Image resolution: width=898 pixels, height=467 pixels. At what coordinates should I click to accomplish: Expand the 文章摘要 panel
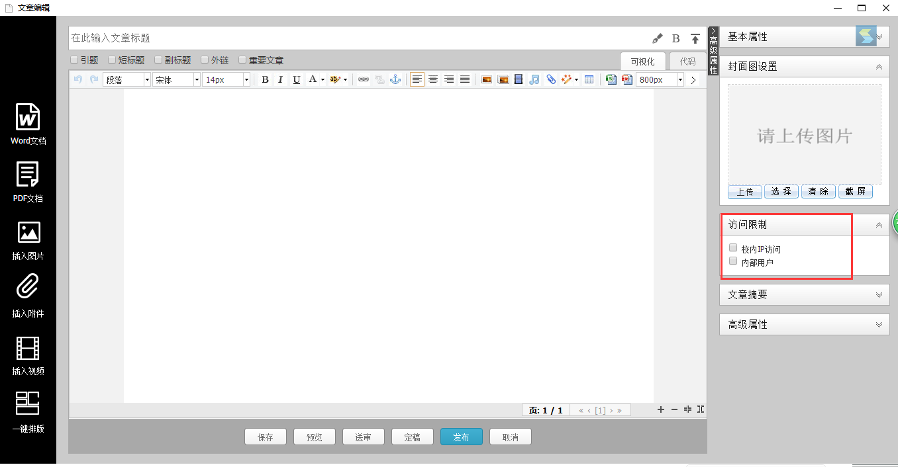tap(804, 295)
